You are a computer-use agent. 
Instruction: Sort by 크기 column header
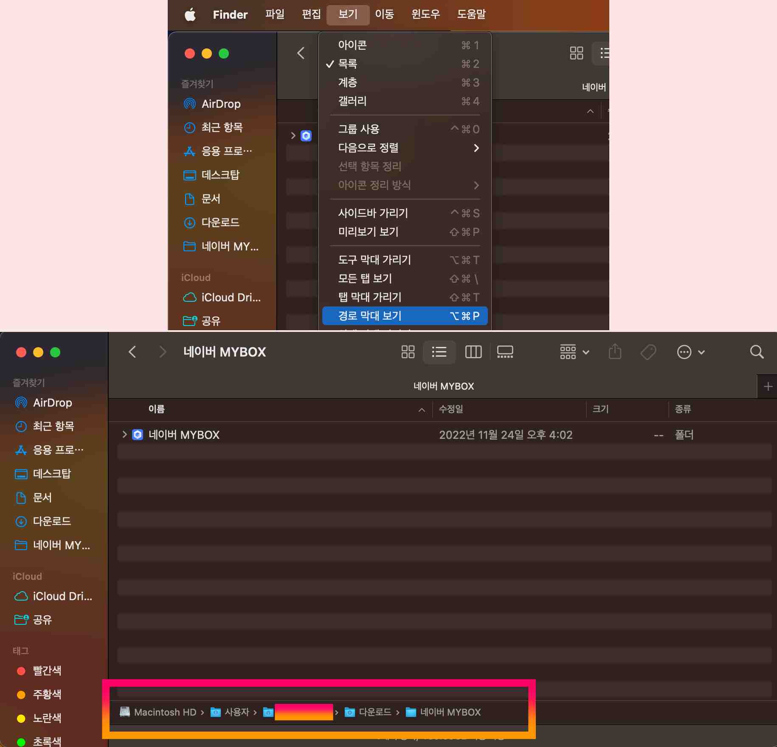(x=600, y=409)
